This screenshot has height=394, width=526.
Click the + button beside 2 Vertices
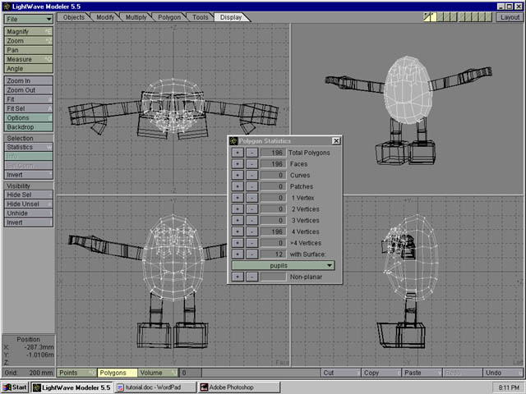pyautogui.click(x=238, y=209)
